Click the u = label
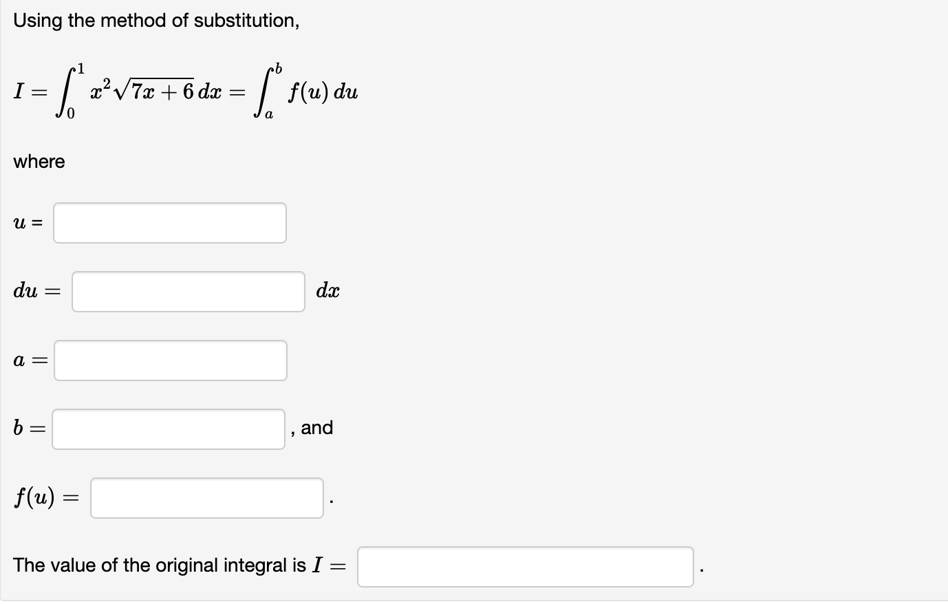This screenshot has height=604, width=948. [28, 222]
